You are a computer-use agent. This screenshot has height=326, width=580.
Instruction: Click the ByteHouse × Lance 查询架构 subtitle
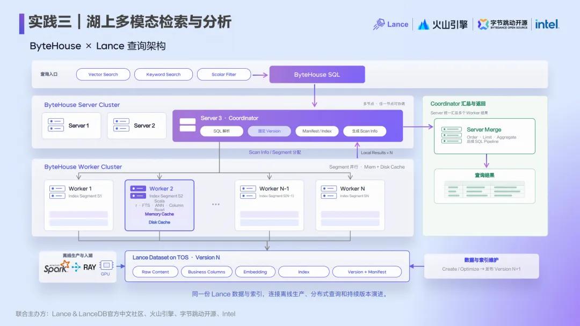(x=98, y=46)
